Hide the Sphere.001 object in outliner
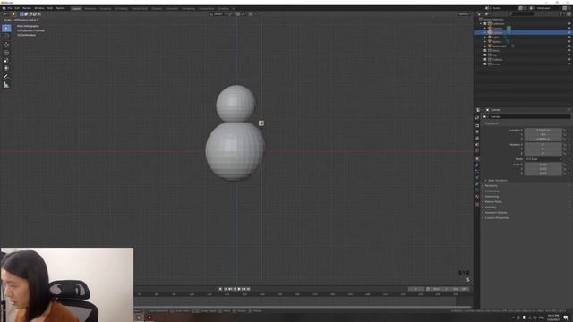The height and width of the screenshot is (322, 573). tap(569, 46)
